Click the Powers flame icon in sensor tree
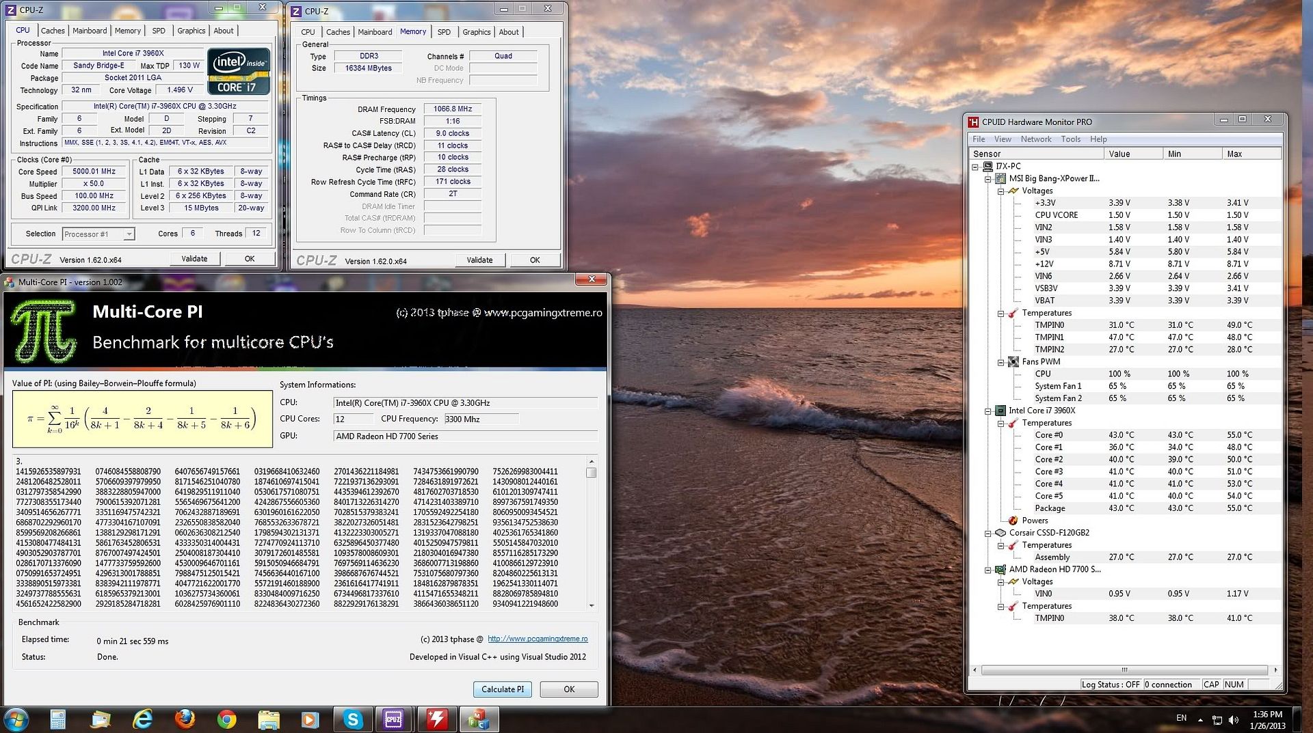Screen dimensions: 1313x733 point(1013,521)
